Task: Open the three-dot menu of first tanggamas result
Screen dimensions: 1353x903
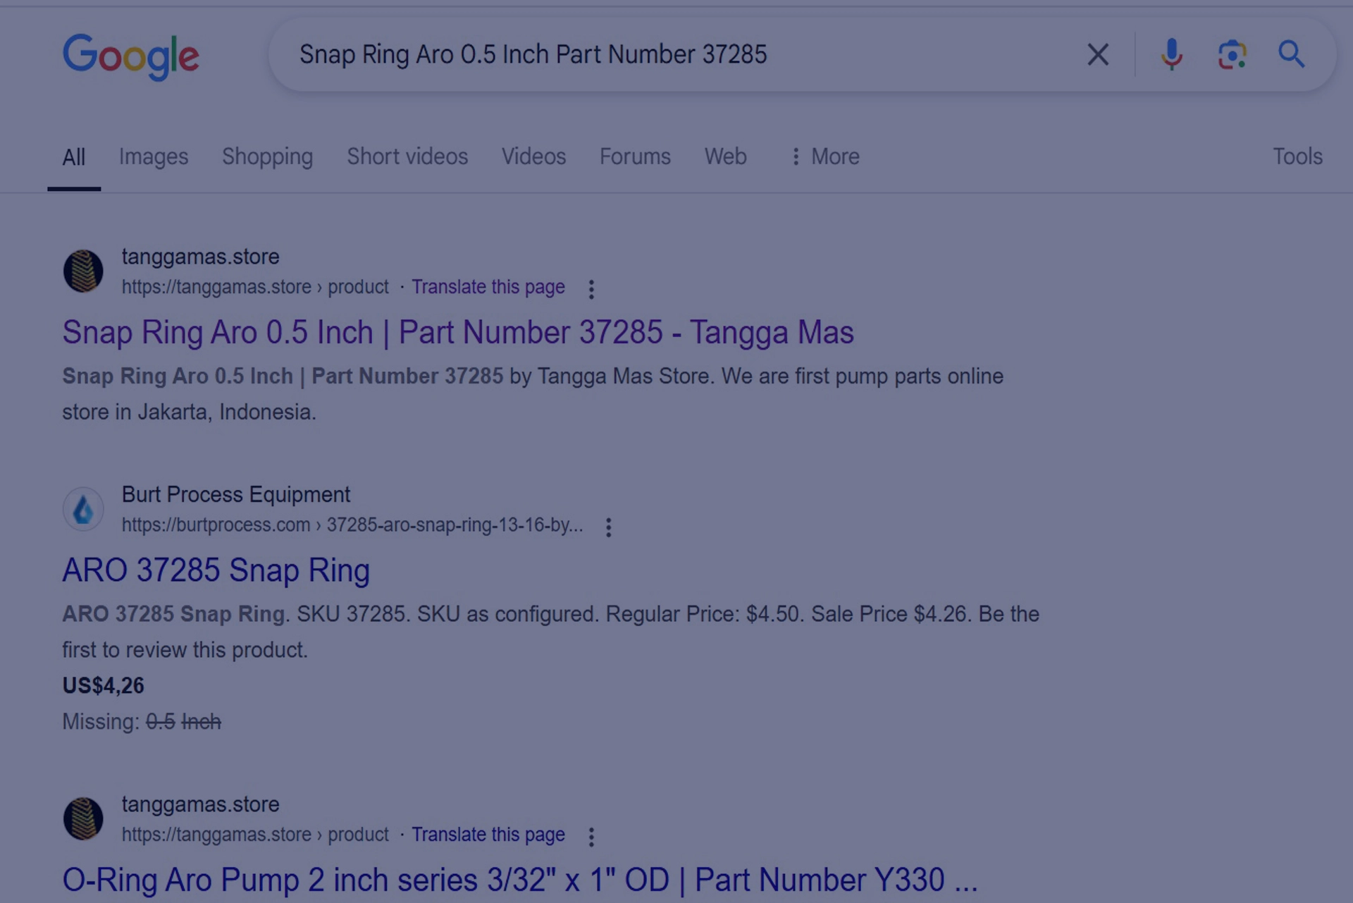Action: (591, 289)
